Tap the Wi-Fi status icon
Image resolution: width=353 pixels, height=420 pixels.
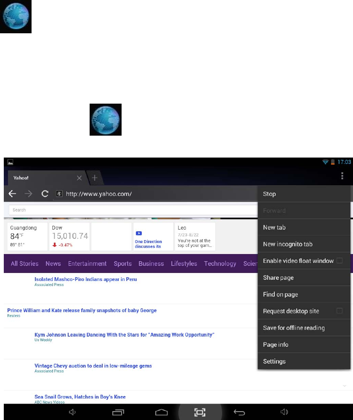tap(325, 162)
